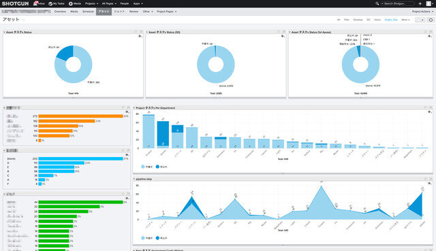This screenshot has width=436, height=251.
Task: Open the Project Pages dropdown
Action: [166, 12]
